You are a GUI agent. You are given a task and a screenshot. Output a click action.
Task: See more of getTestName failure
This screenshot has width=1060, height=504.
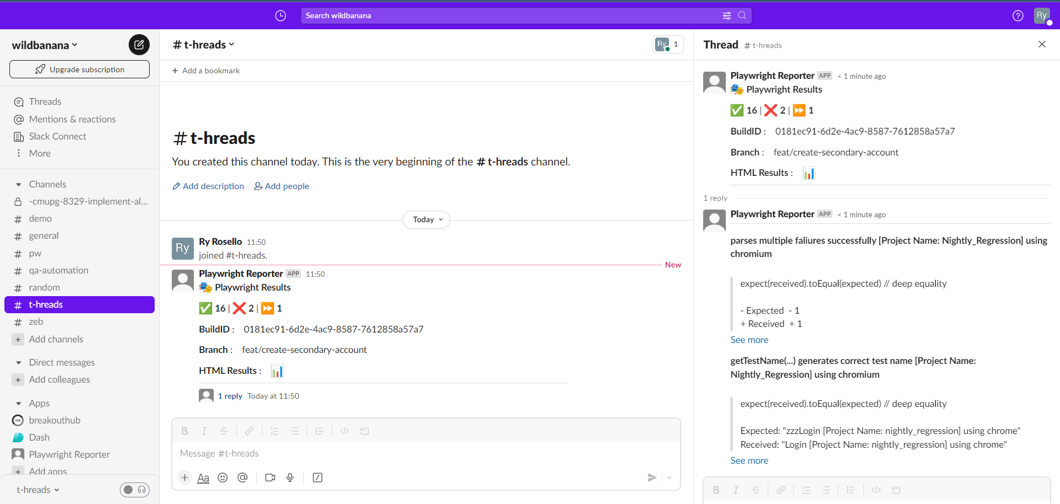pyautogui.click(x=749, y=460)
